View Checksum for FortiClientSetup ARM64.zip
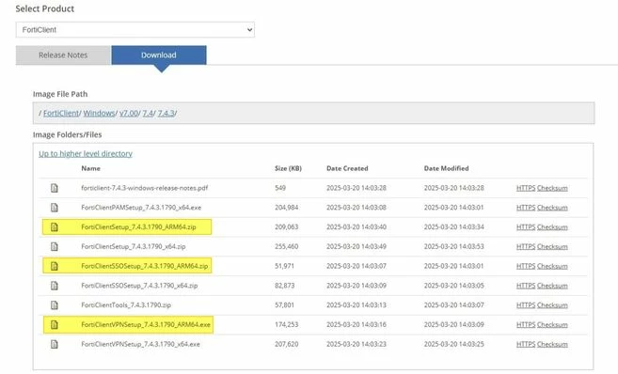Viewport: 618px width, 374px height. tap(552, 227)
